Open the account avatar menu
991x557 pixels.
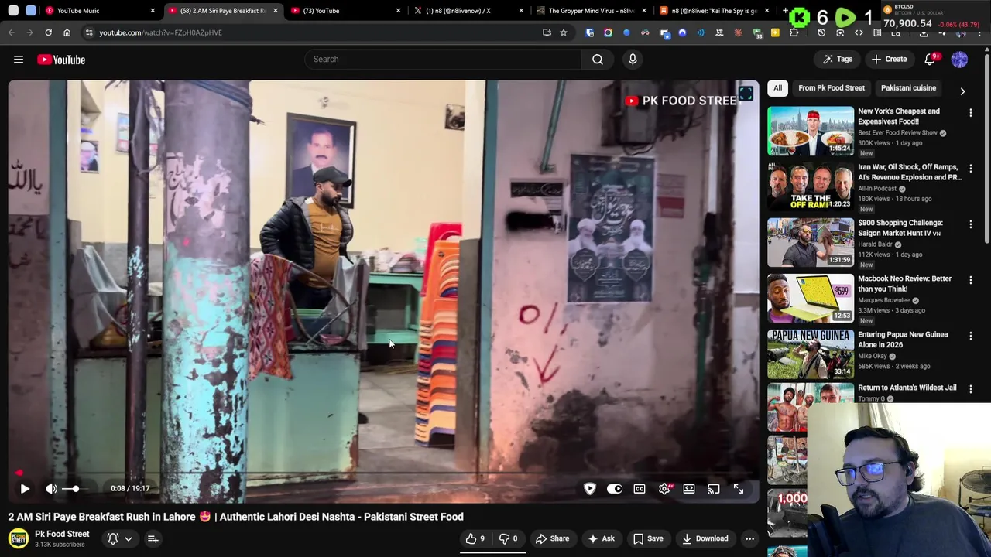pyautogui.click(x=959, y=59)
